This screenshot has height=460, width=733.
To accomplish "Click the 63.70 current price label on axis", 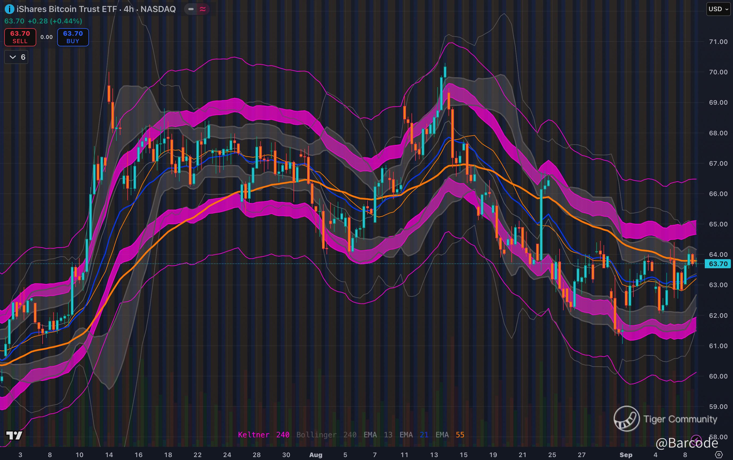I will tap(718, 264).
